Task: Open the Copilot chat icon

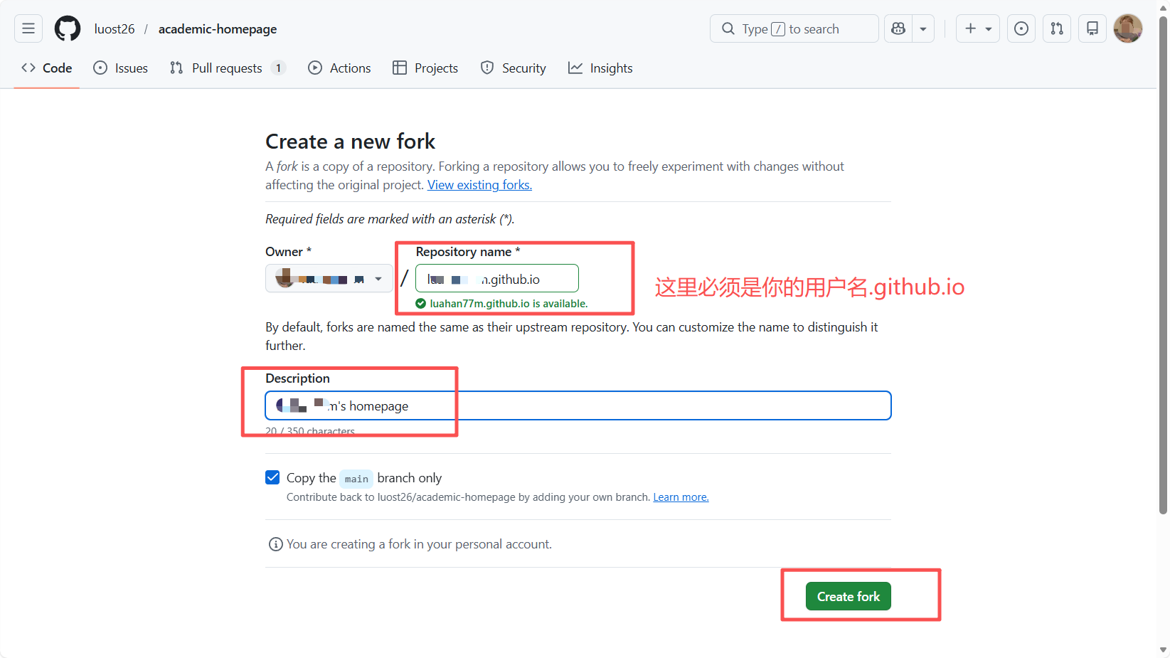Action: tap(898, 28)
